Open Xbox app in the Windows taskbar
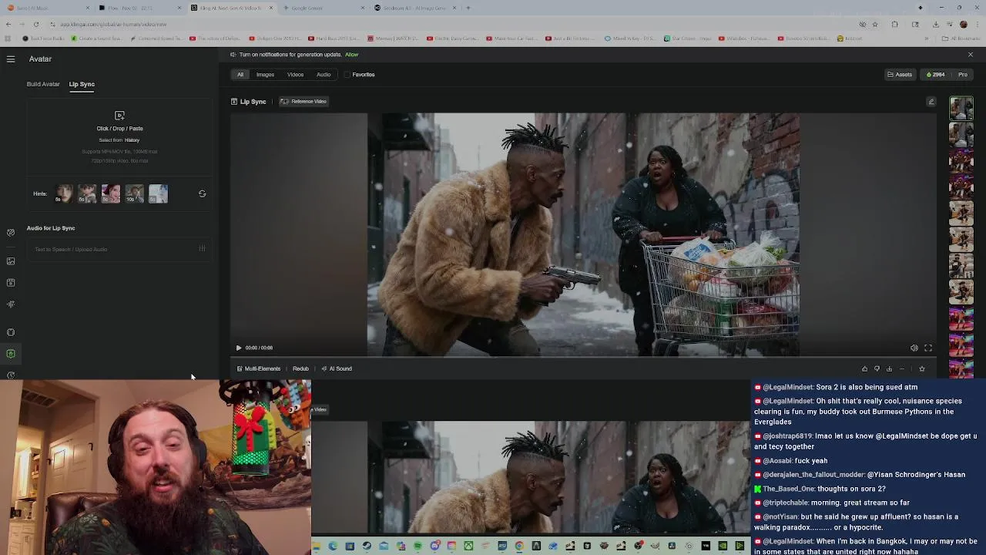986x555 pixels. tap(468, 546)
